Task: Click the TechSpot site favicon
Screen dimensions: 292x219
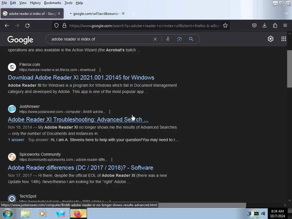Action: [x=12, y=198]
